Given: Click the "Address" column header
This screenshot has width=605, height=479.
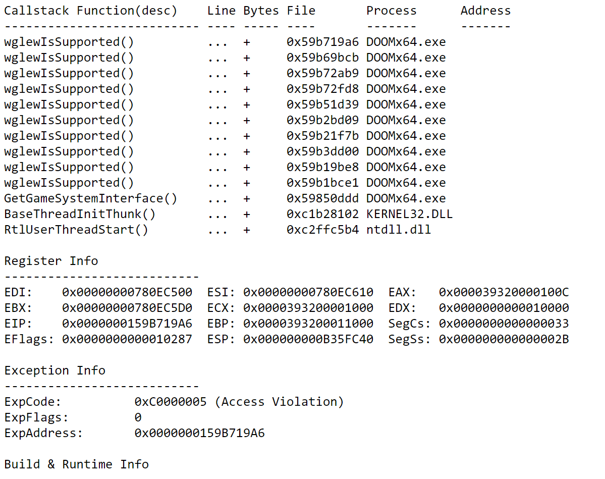Looking at the screenshot, I should click(485, 11).
